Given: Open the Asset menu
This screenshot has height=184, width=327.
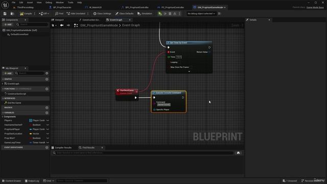Looking at the screenshot, I should [x=30, y=3].
